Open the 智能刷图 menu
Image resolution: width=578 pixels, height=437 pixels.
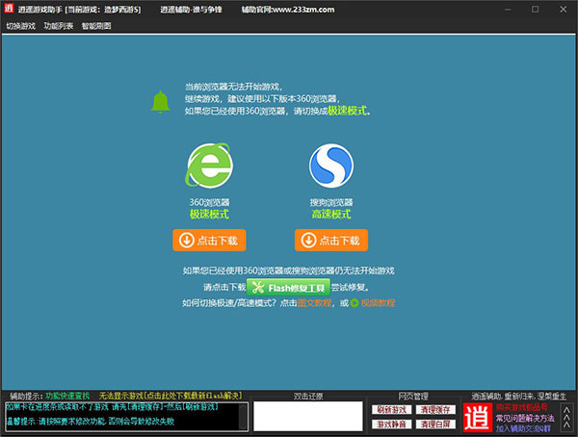[96, 25]
